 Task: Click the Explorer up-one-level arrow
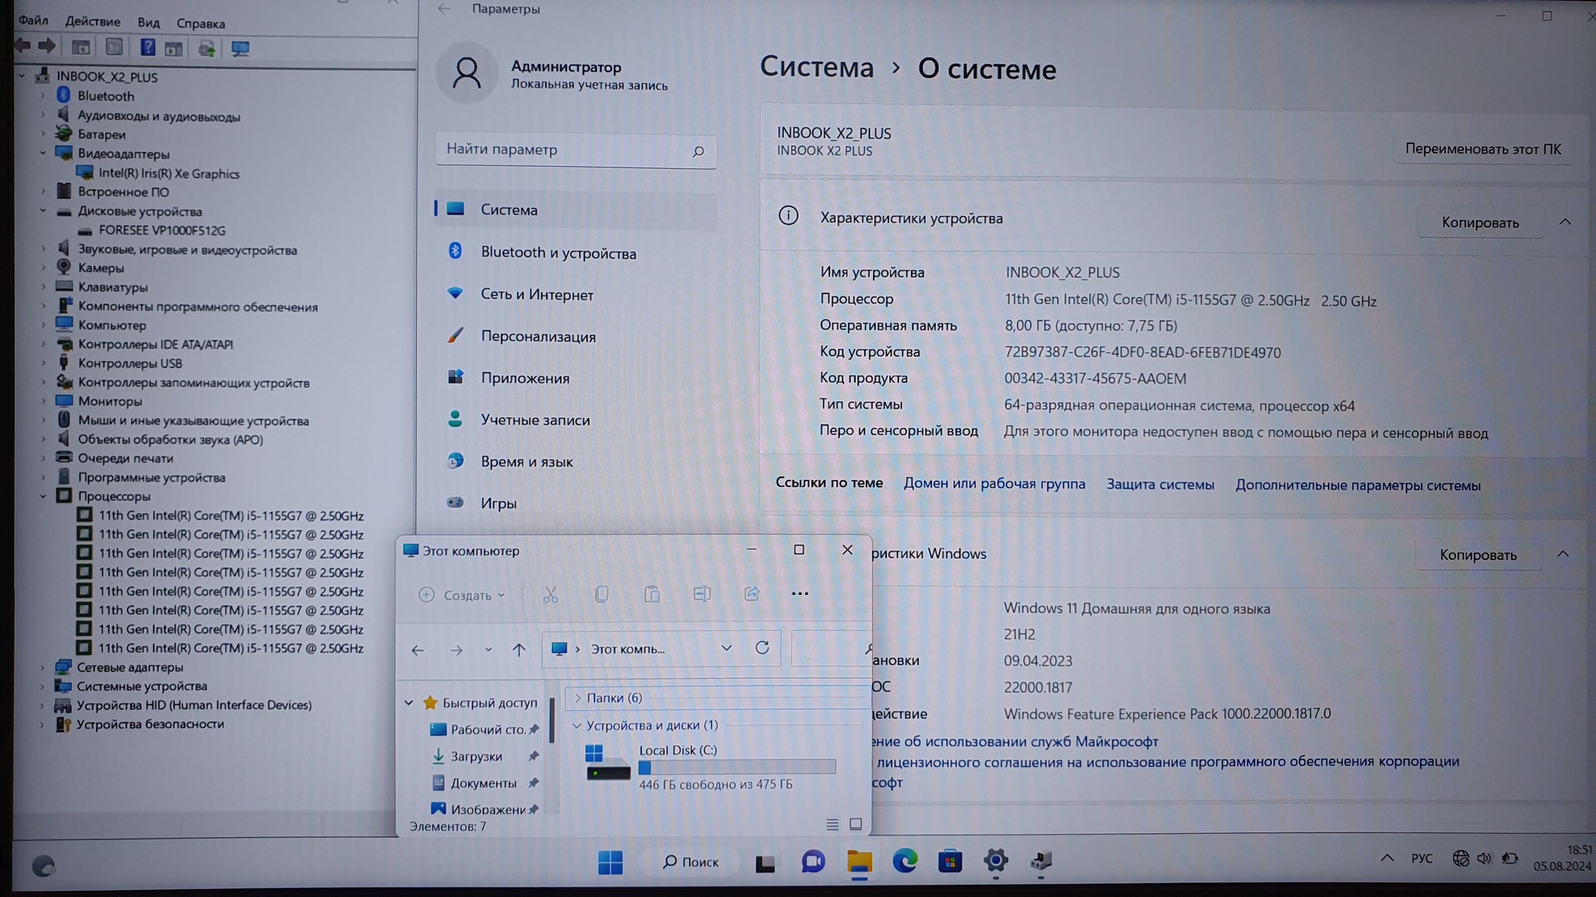tap(519, 649)
